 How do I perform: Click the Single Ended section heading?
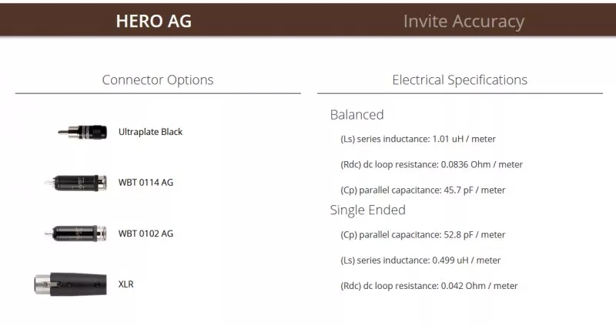point(368,210)
